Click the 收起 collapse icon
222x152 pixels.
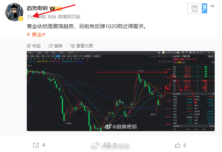[29, 46]
